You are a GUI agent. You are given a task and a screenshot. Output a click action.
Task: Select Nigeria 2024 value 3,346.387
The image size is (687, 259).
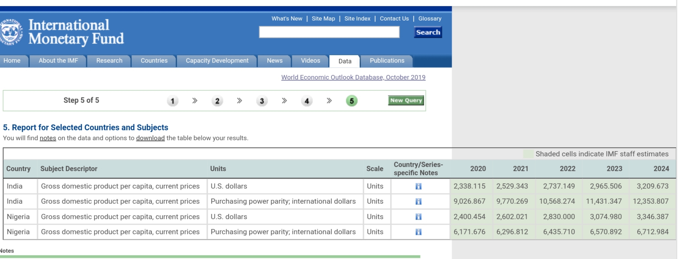point(653,217)
